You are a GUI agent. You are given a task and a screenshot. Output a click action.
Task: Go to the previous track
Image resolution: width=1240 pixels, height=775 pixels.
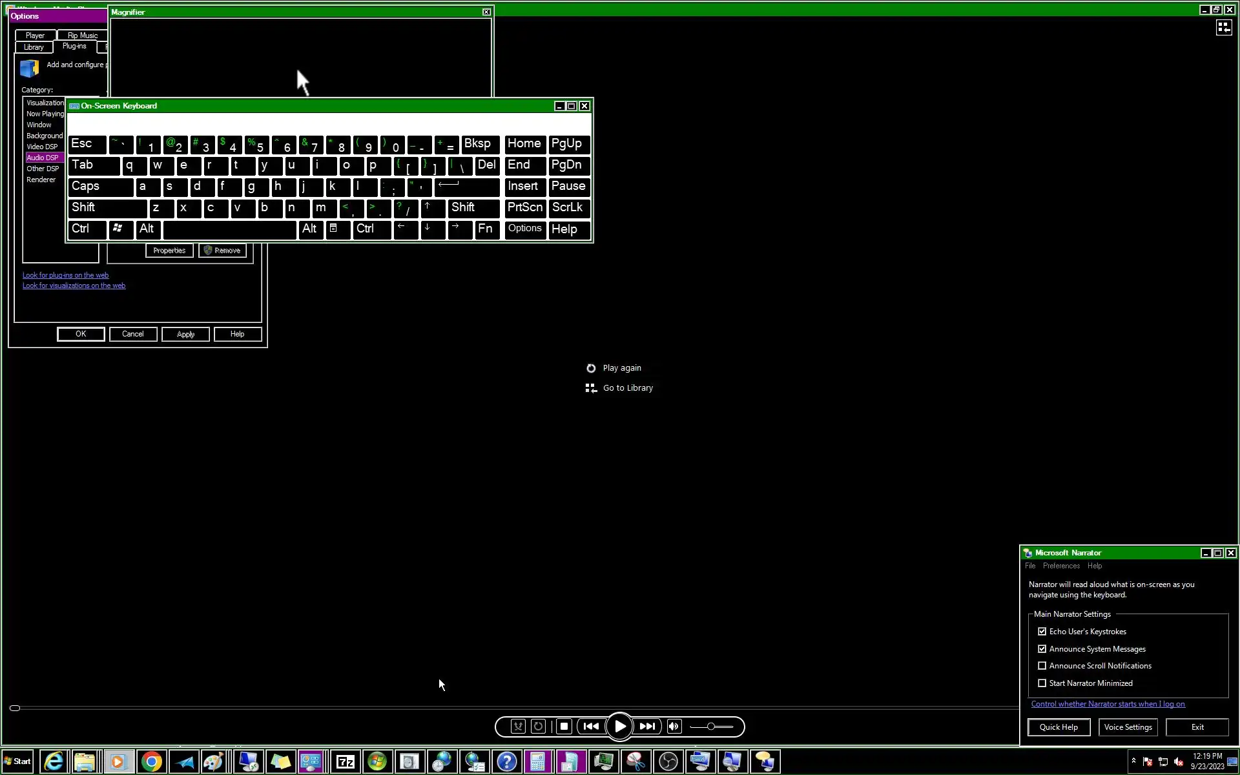pos(591,727)
